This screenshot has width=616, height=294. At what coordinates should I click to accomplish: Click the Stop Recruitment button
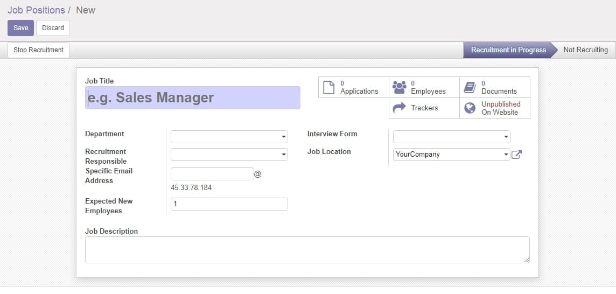(x=39, y=50)
